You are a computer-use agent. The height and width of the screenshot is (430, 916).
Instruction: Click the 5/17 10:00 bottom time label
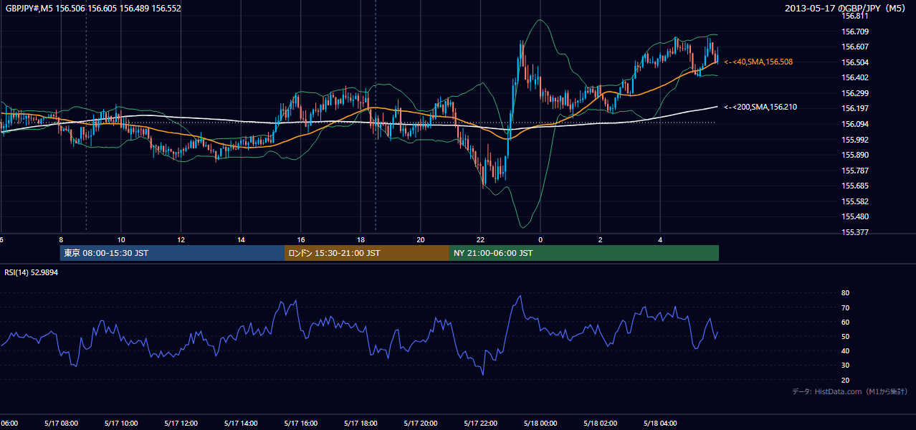coord(121,423)
